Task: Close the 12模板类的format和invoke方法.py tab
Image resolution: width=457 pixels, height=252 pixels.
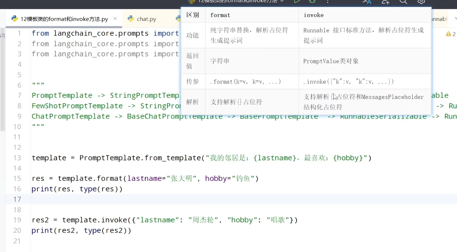Action: (115, 18)
